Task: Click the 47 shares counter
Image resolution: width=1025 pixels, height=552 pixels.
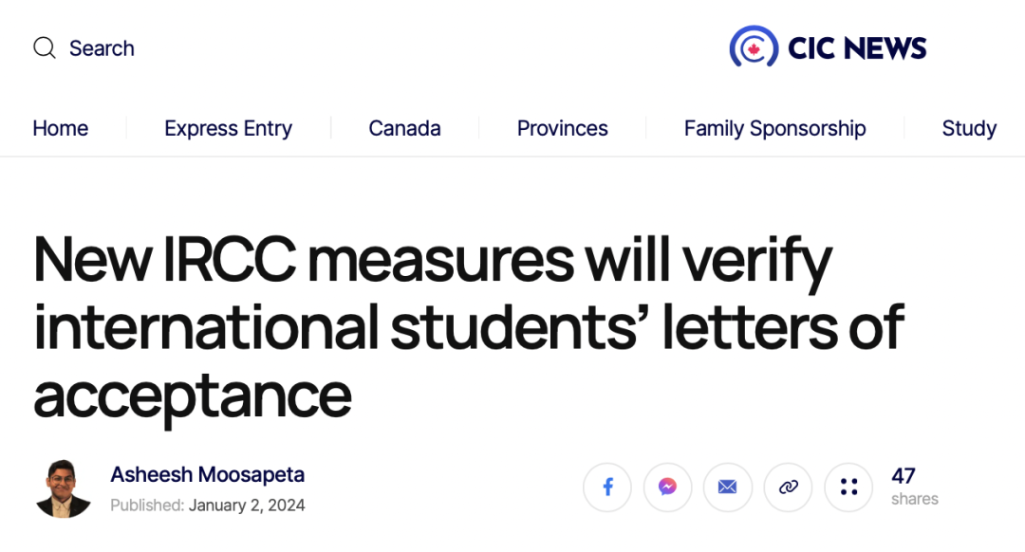Action: point(915,487)
